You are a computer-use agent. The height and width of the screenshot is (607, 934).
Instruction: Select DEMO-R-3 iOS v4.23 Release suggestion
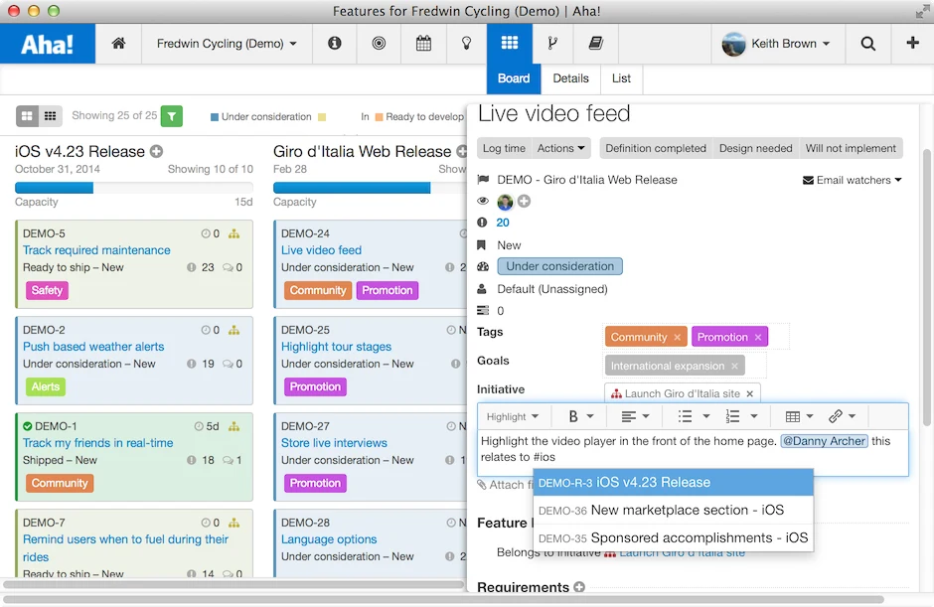point(673,483)
